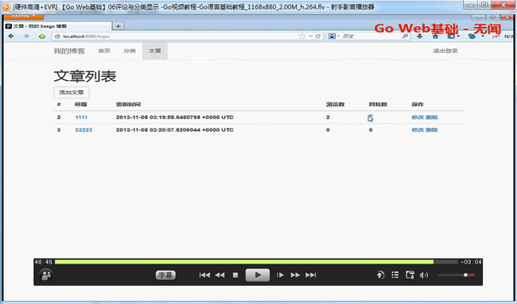The width and height of the screenshot is (517, 304).
Task: Click the pin-on-top icon in the player
Action: coord(410,275)
